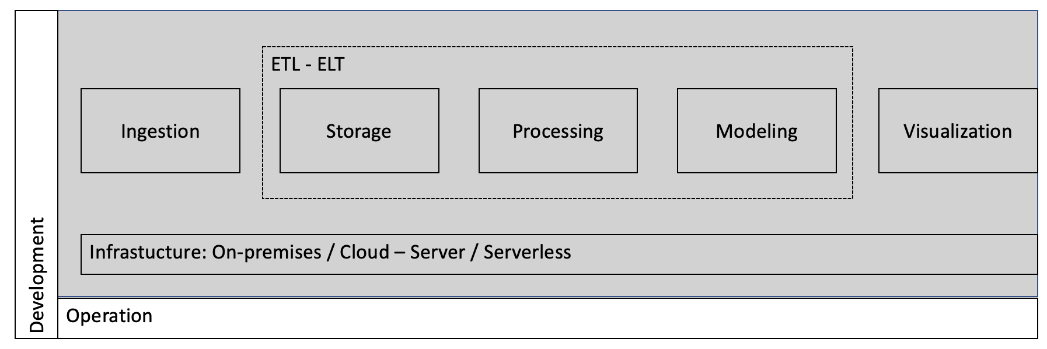Screen dimensions: 1047x349
Task: Click On-premises in the infrastructure bar
Action: click(267, 252)
